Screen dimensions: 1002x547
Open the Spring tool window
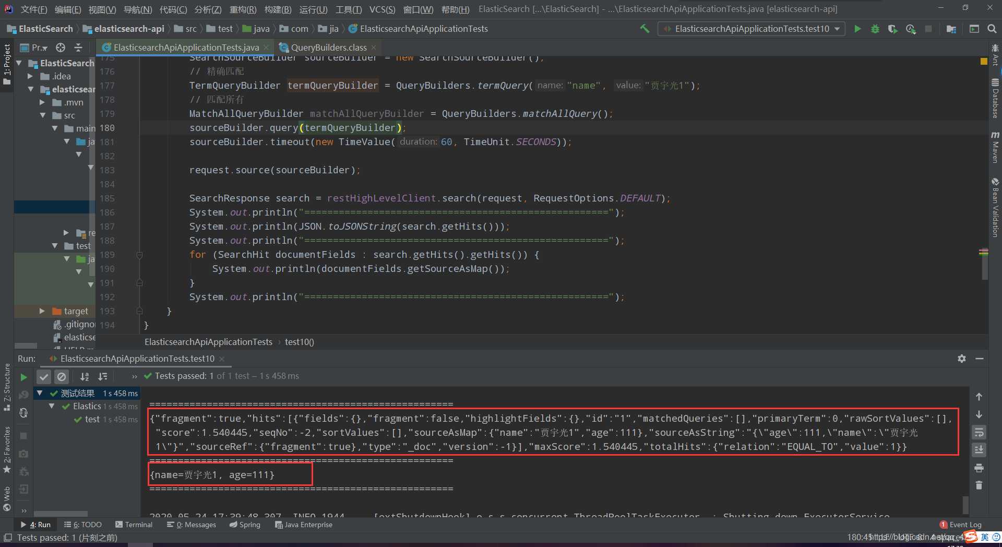coord(245,525)
